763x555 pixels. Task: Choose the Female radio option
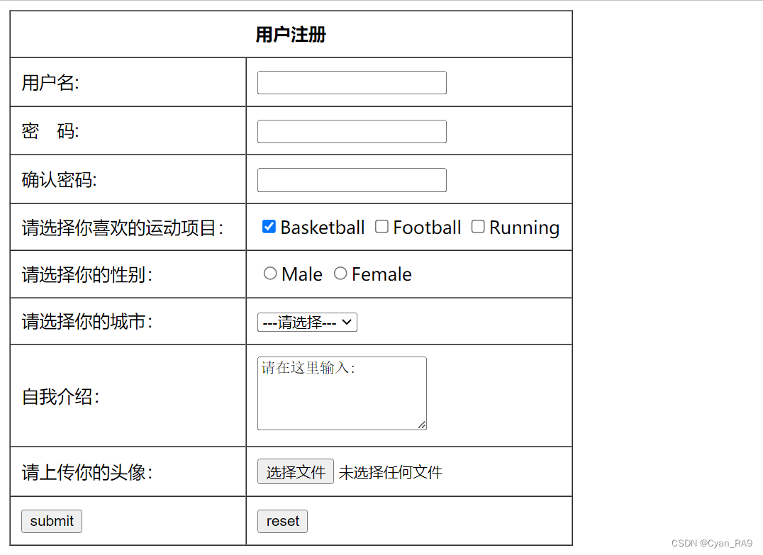340,274
